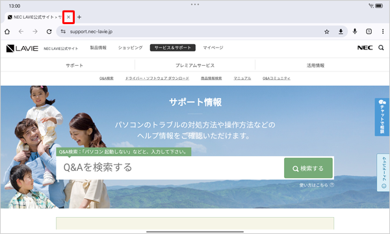Bookmark this page with the star

tap(326, 32)
